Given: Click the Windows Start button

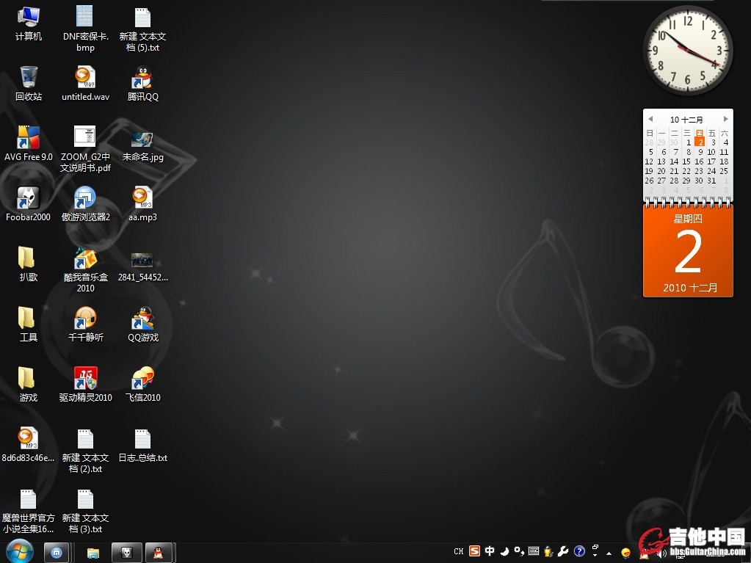Looking at the screenshot, I should [x=19, y=551].
